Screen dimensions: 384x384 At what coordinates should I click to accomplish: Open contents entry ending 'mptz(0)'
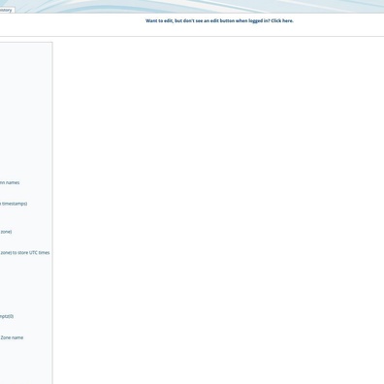[7, 316]
